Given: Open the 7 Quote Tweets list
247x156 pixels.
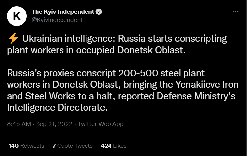Looking at the screenshot, I should (72, 146).
